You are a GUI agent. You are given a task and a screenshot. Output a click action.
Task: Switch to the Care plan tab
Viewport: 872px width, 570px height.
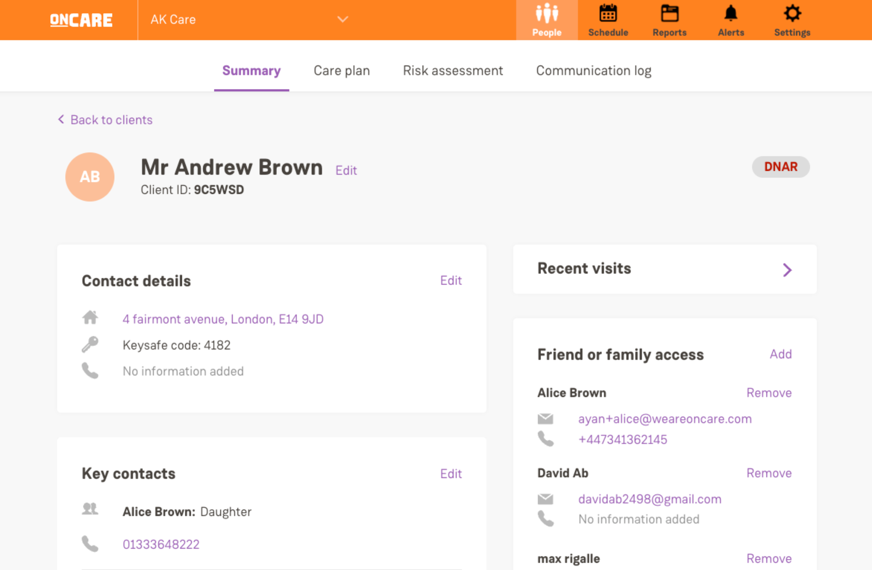(342, 71)
